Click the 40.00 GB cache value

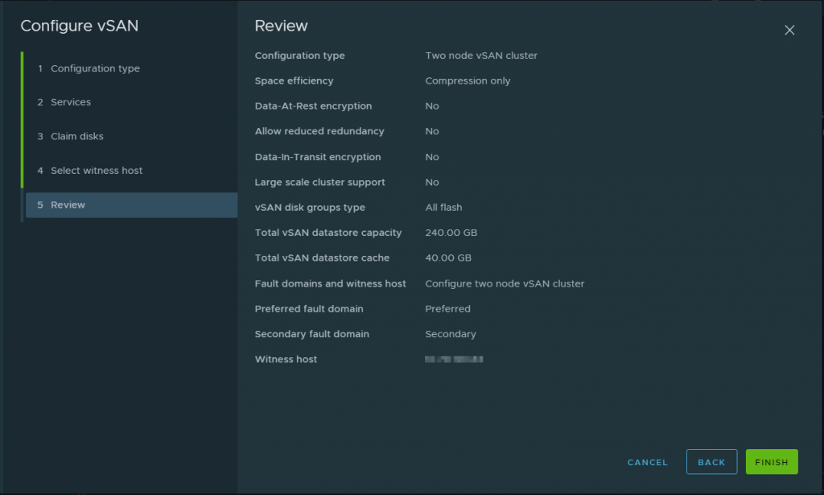448,258
